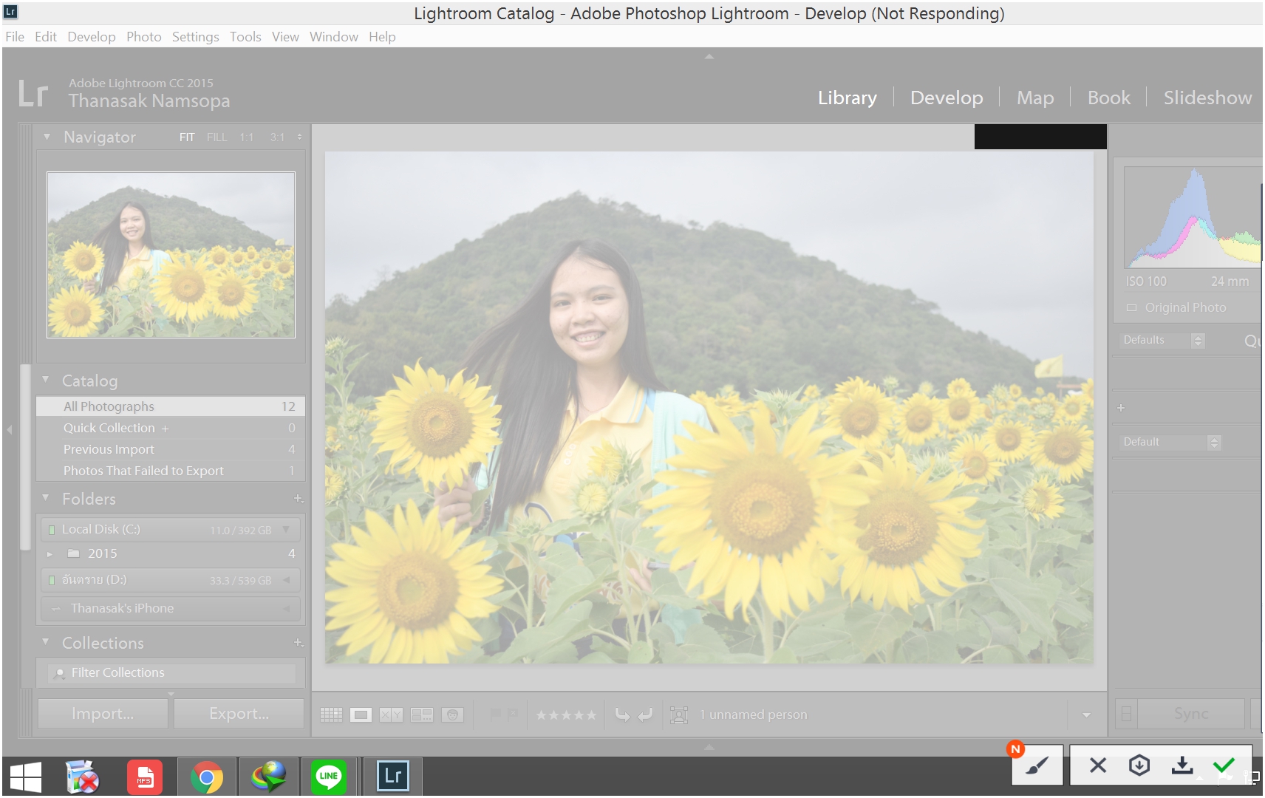Open Compare view (X|Y) icon
1265x798 pixels.
pos(391,715)
